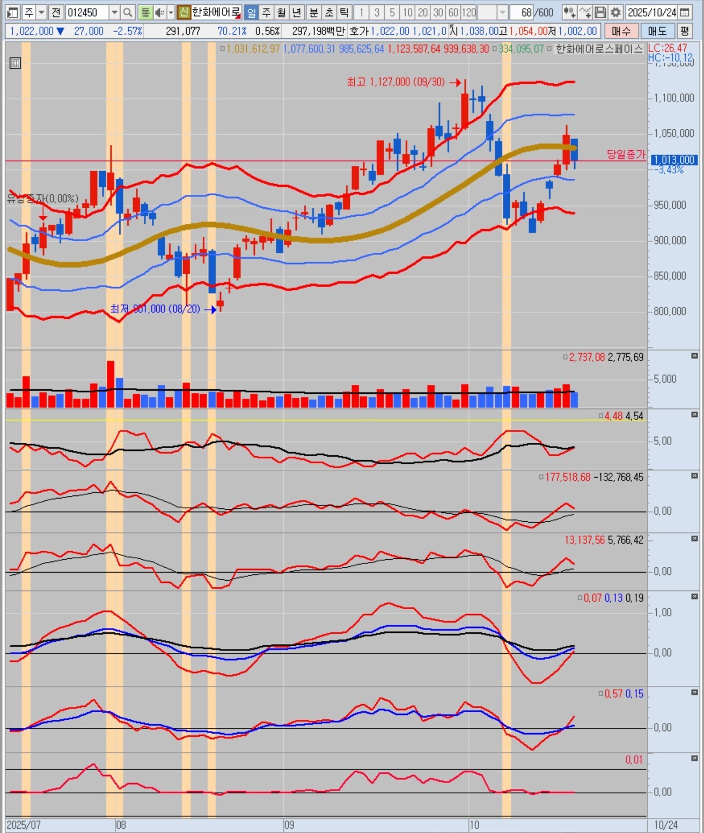Viewport: 704px width, 833px height.
Task: Open the stock code search magnifier
Action: [x=128, y=12]
